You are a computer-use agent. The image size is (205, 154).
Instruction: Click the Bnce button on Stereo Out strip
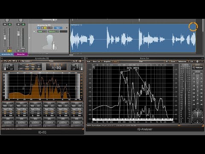[x=23, y=48]
